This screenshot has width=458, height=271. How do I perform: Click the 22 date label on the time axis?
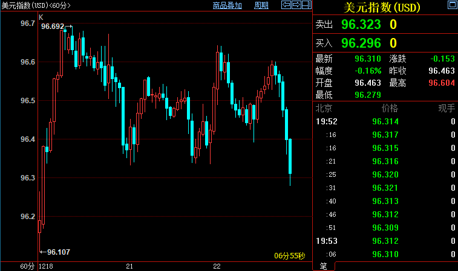tap(217, 266)
